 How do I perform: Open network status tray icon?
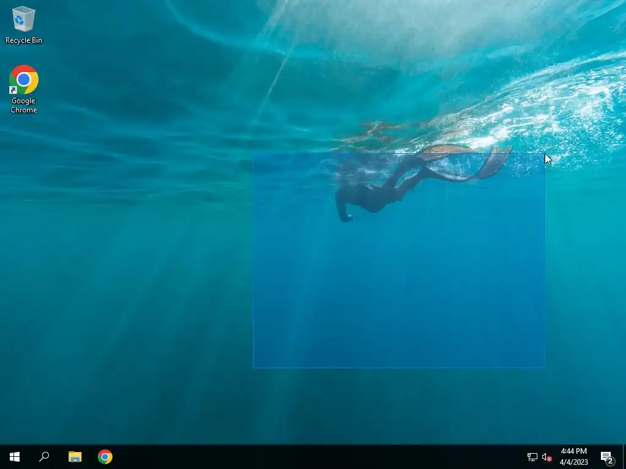tap(532, 457)
